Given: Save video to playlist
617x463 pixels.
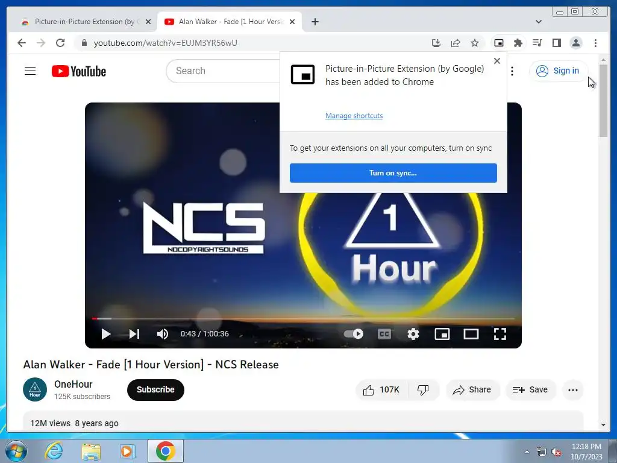Looking at the screenshot, I should pos(530,390).
